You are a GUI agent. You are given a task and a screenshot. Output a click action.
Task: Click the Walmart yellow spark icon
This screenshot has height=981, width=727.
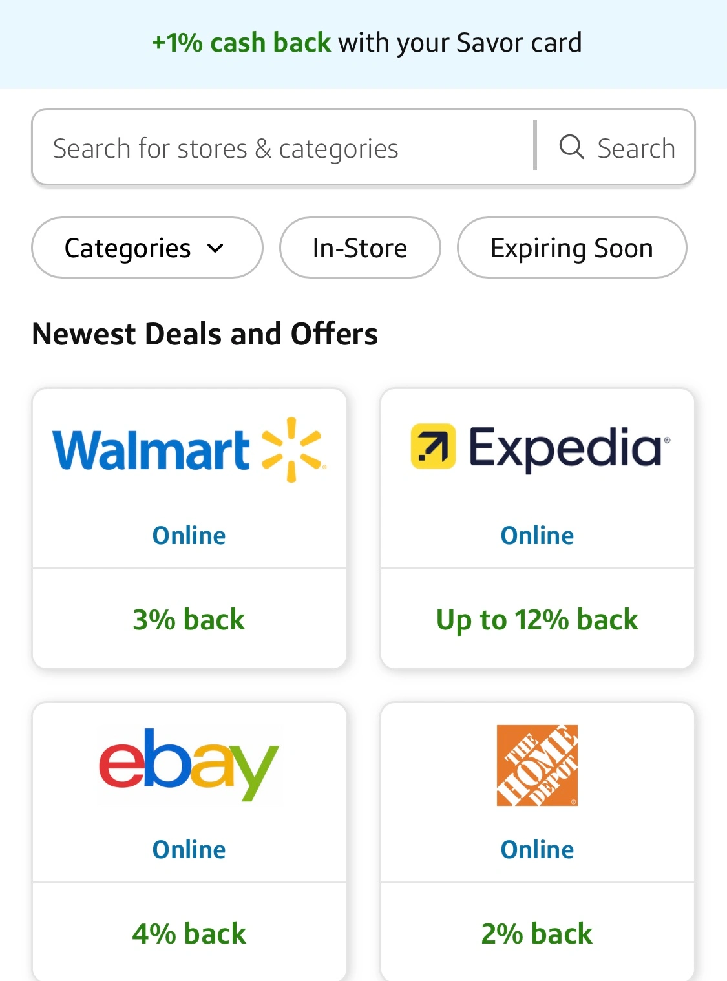[291, 449]
